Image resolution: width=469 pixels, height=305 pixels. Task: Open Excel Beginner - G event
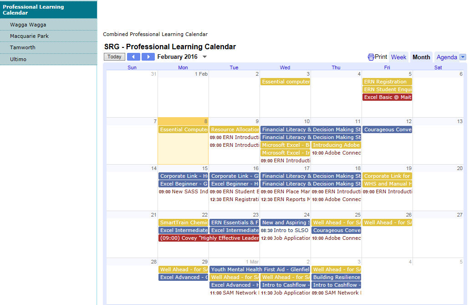(x=183, y=184)
